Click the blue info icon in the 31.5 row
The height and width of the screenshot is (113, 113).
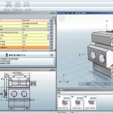pyautogui.click(x=51, y=50)
